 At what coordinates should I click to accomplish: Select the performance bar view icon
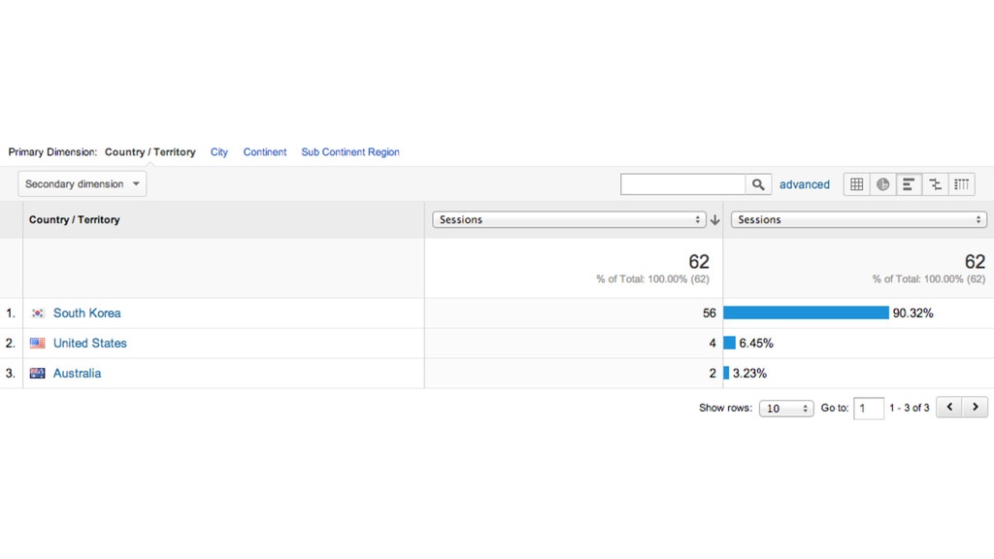coord(909,184)
